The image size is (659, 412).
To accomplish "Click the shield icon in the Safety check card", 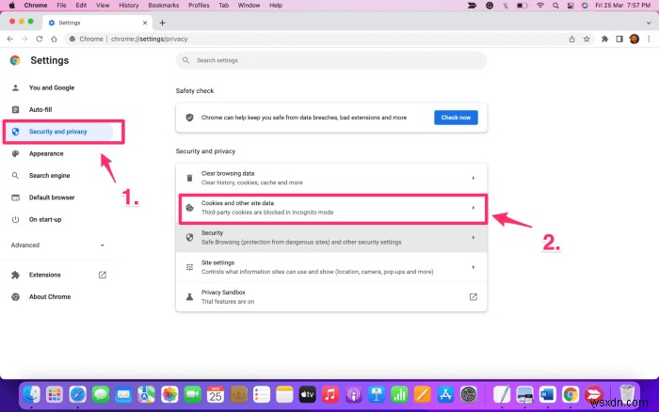I will [x=189, y=118].
